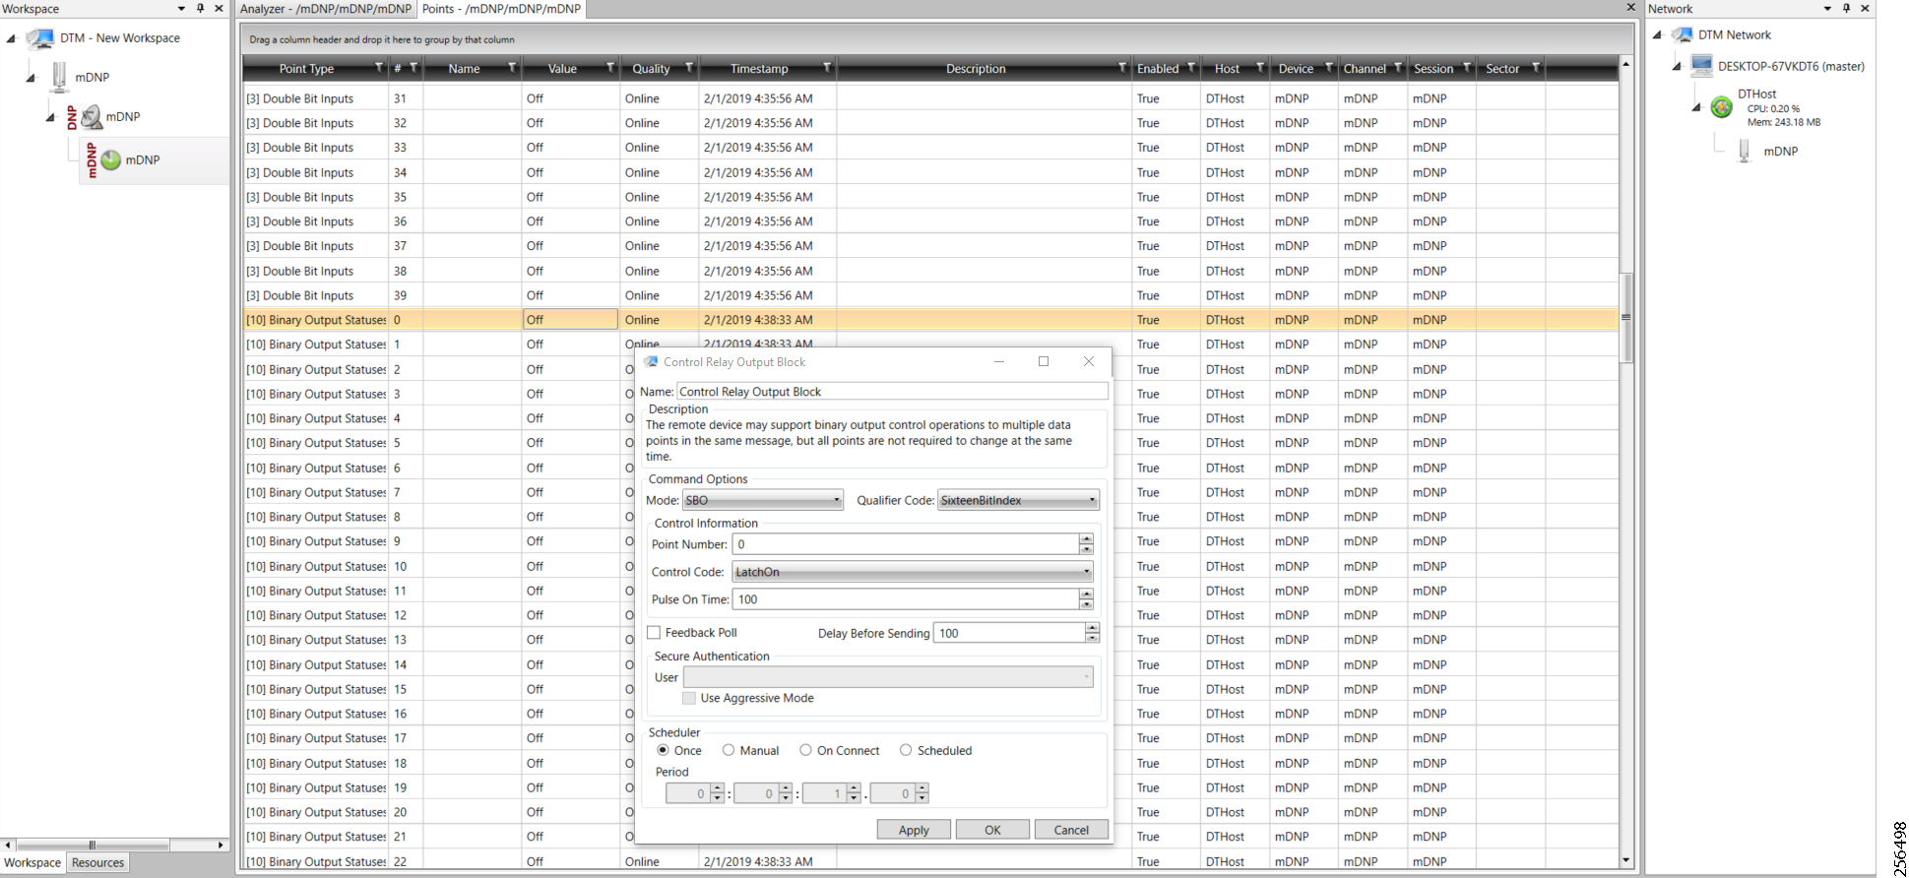The image size is (1909, 878).
Task: Open filter for Name column
Action: click(512, 68)
